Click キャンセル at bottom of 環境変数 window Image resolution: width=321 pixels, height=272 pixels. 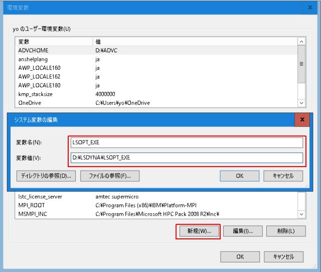coord(283,256)
